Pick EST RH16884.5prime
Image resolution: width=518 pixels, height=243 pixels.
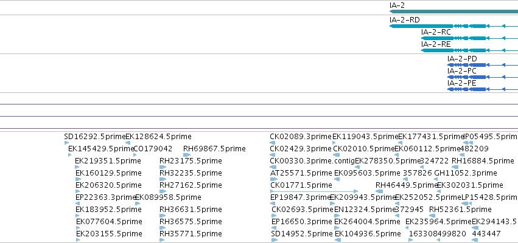pos(483,161)
